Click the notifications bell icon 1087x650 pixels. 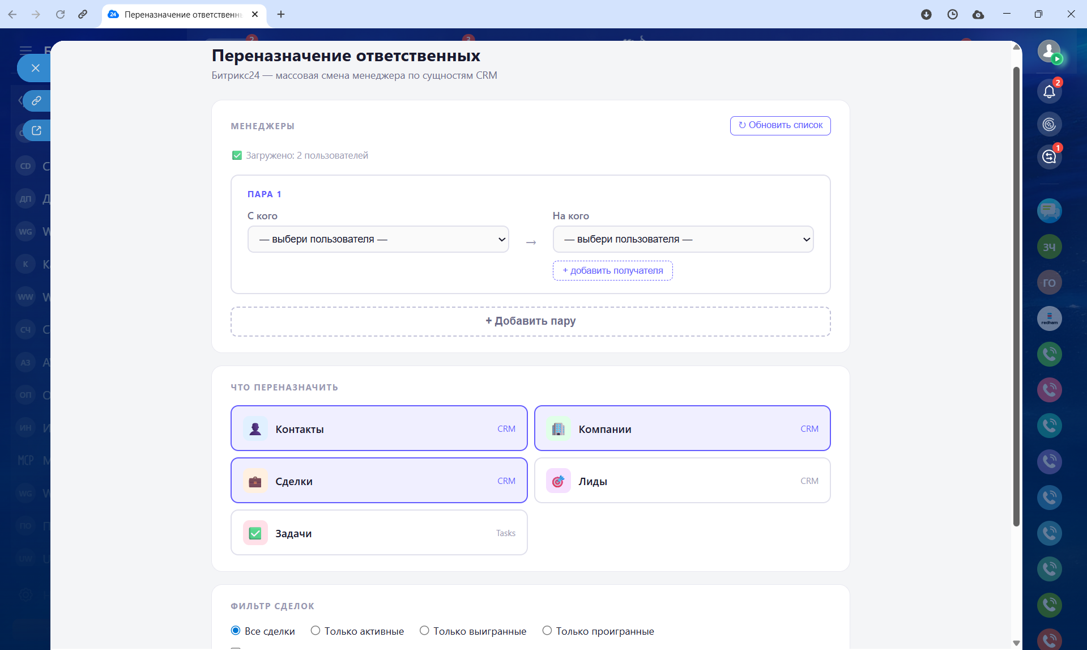(x=1049, y=92)
